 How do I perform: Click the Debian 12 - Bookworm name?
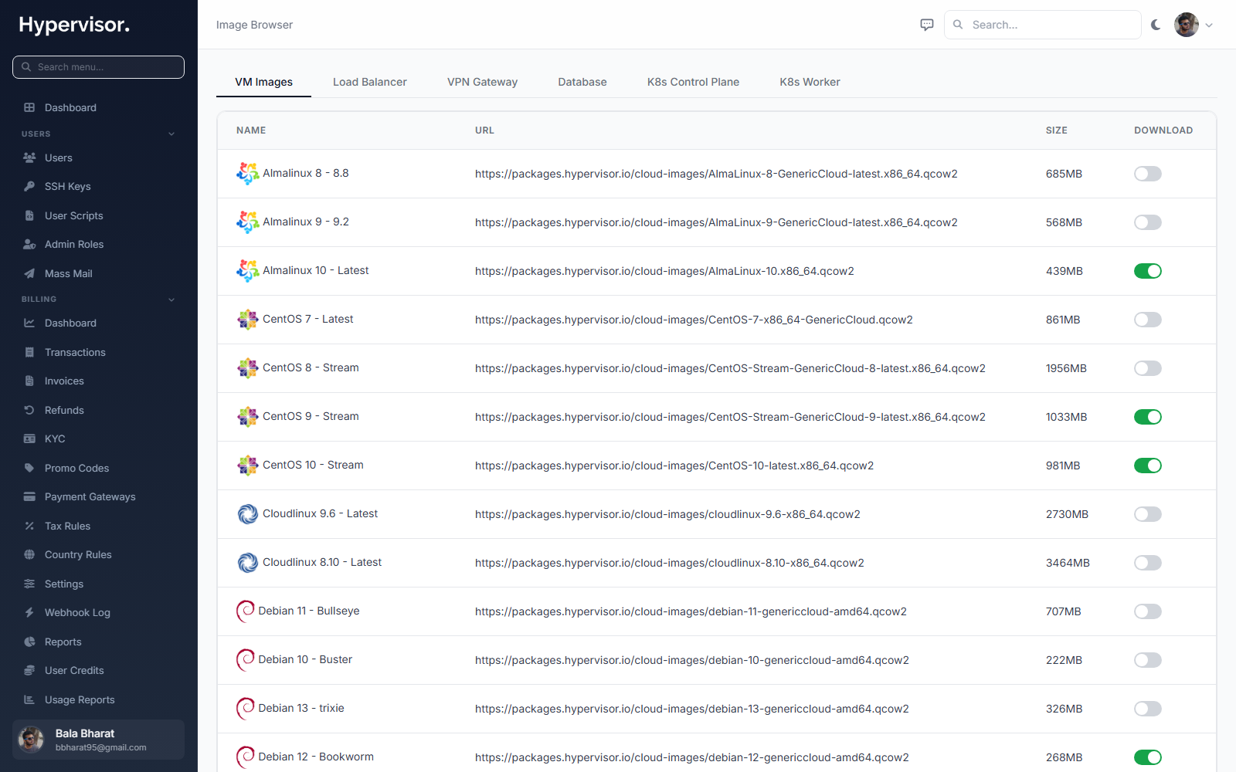[316, 757]
